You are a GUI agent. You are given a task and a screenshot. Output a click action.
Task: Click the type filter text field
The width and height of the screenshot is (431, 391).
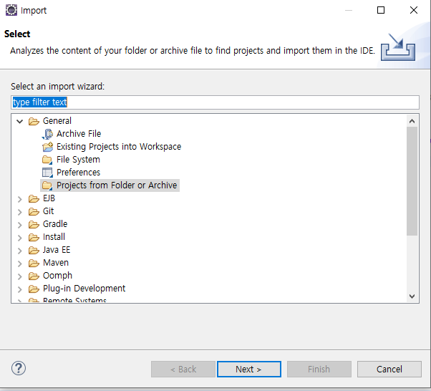[215, 102]
